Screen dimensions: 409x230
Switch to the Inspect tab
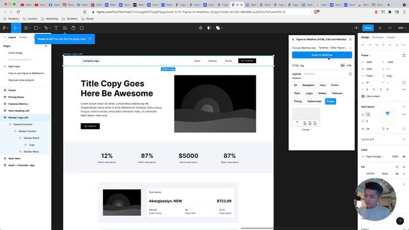coord(390,37)
